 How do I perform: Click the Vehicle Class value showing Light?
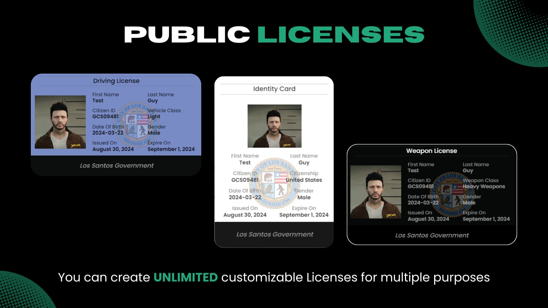click(x=154, y=116)
